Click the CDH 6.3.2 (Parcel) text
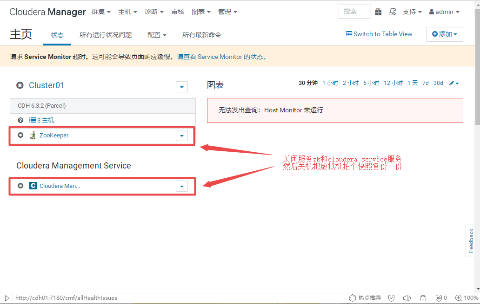 42,106
